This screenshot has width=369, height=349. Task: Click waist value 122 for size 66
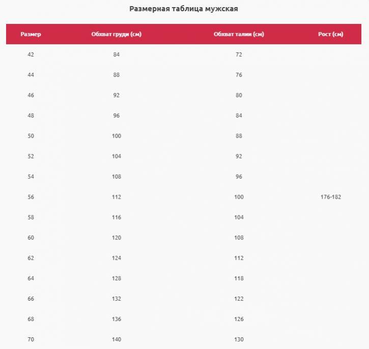click(x=239, y=299)
